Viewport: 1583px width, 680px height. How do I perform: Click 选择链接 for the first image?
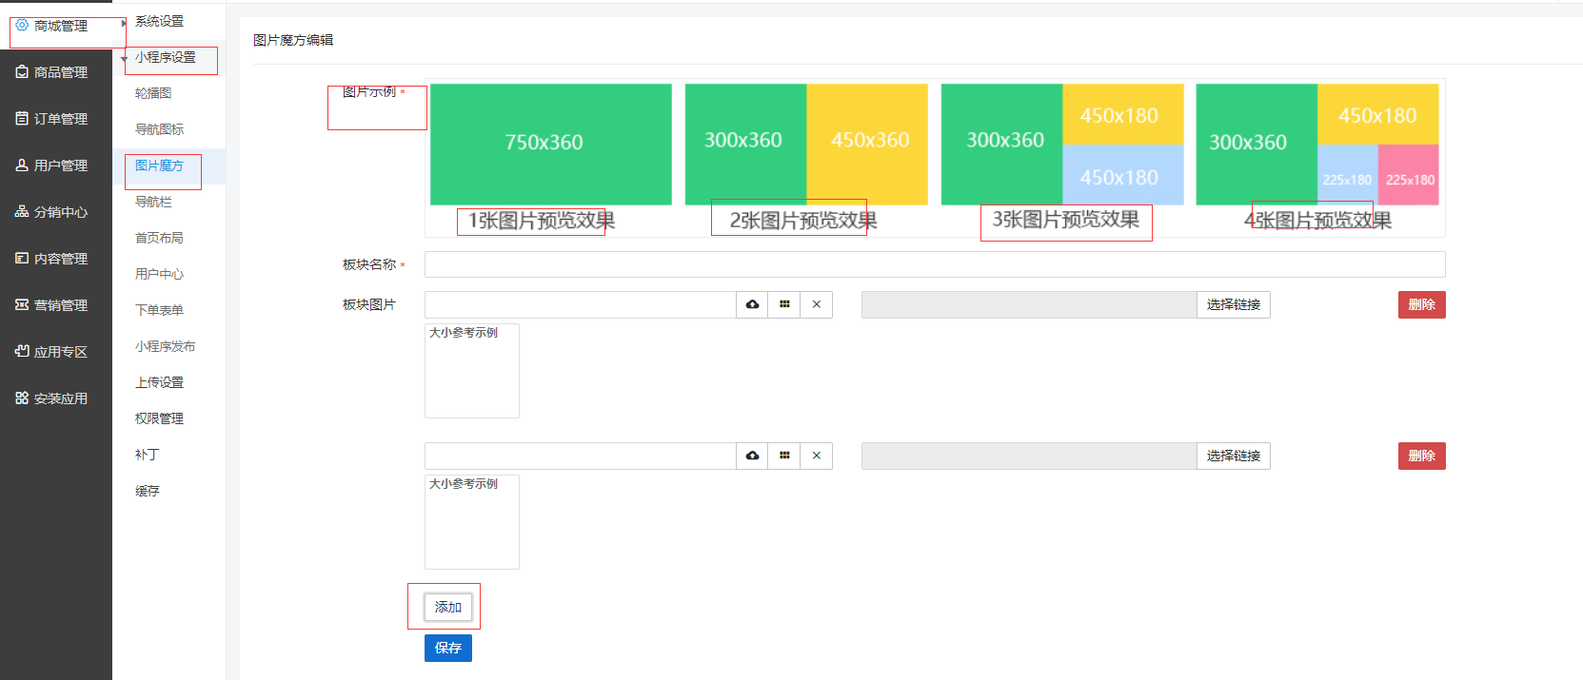coord(1233,304)
